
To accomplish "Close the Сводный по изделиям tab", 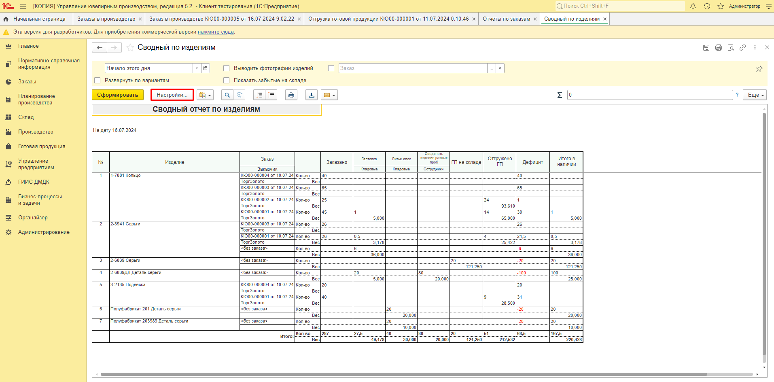I will point(605,19).
